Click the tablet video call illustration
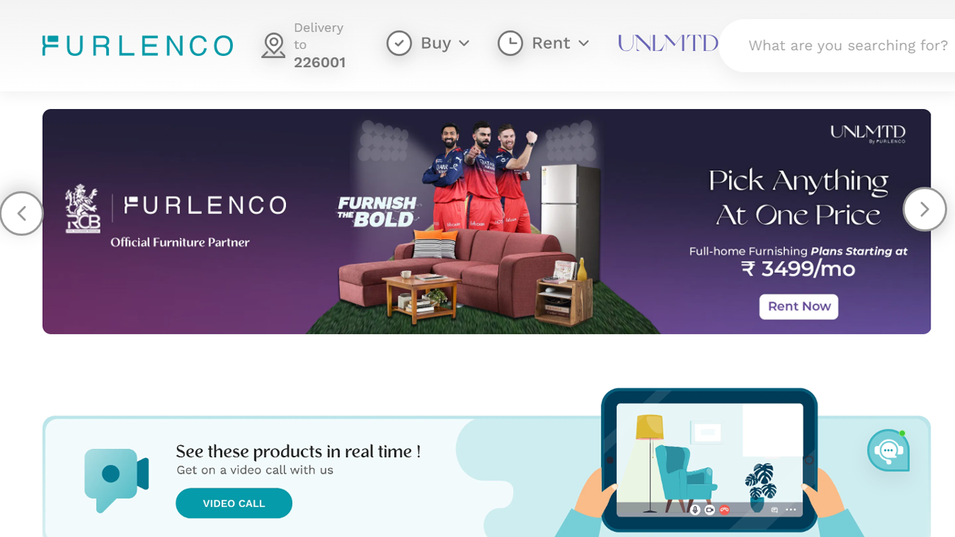 pyautogui.click(x=709, y=461)
